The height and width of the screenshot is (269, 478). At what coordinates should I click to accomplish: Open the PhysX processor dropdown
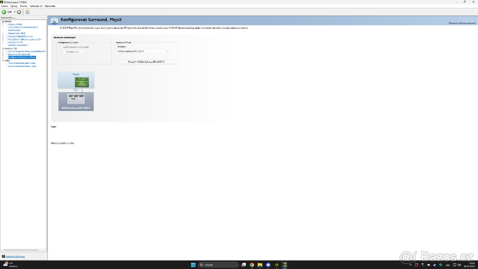(x=142, y=51)
